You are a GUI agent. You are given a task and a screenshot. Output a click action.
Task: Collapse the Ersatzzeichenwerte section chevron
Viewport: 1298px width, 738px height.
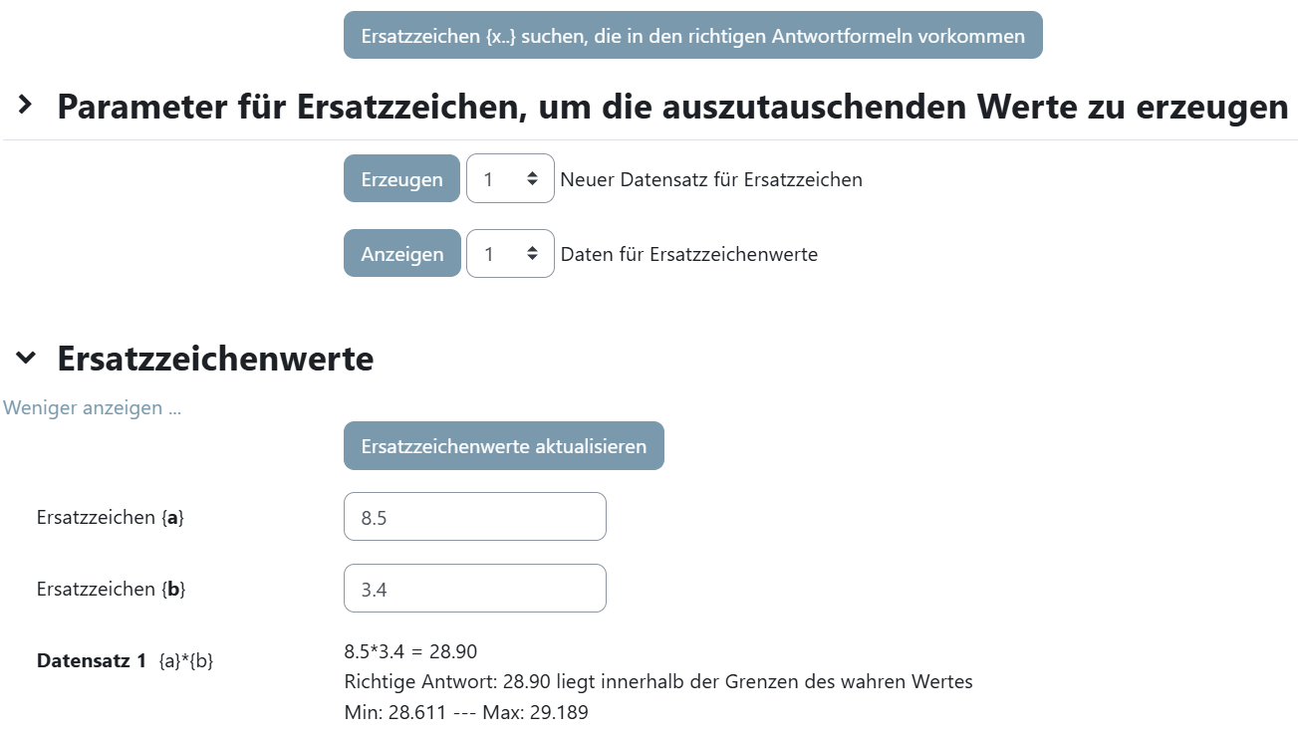[26, 358]
